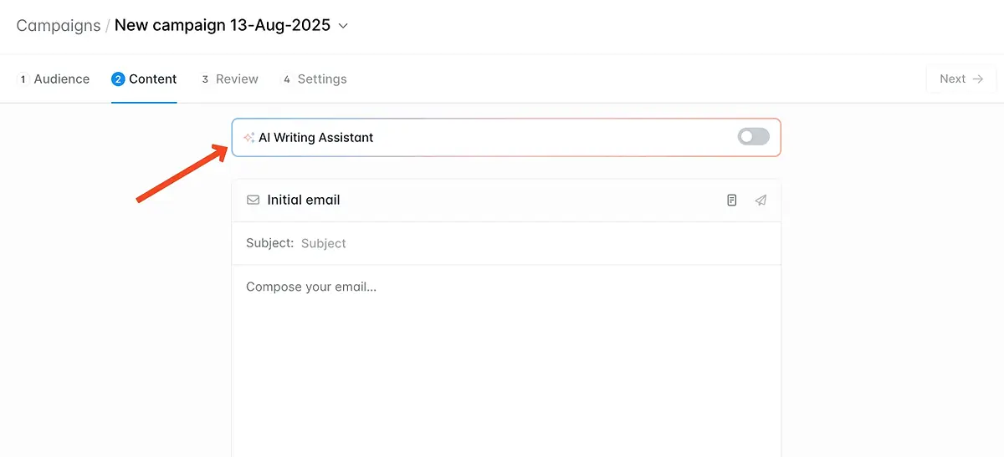This screenshot has width=1004, height=457.
Task: Click the paper plane send test icon
Action: (761, 201)
